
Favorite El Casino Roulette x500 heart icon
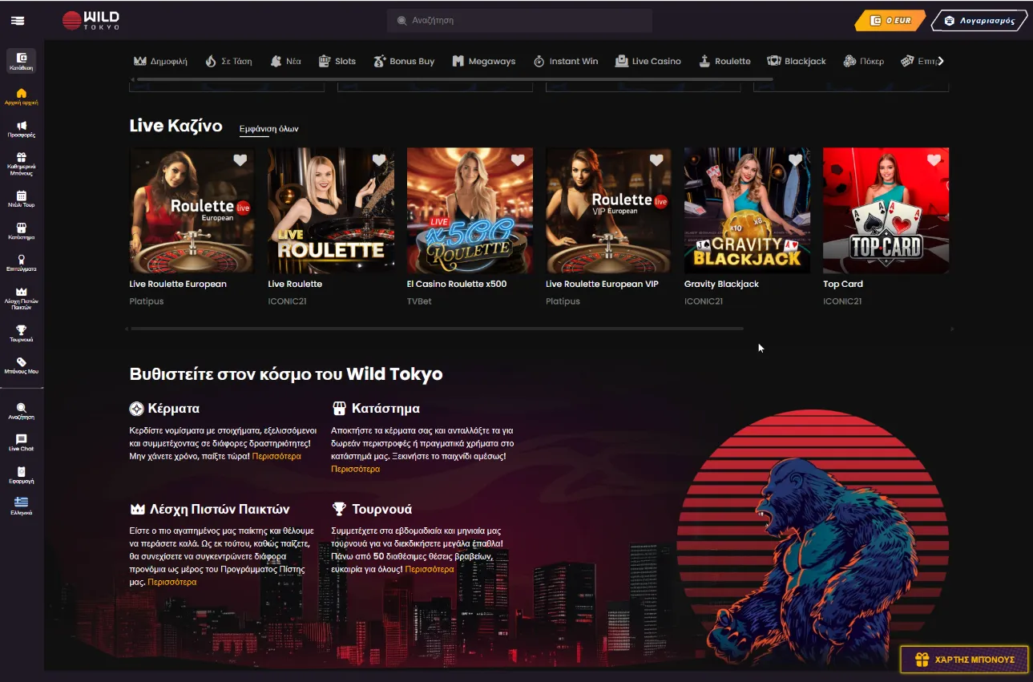tap(518, 160)
